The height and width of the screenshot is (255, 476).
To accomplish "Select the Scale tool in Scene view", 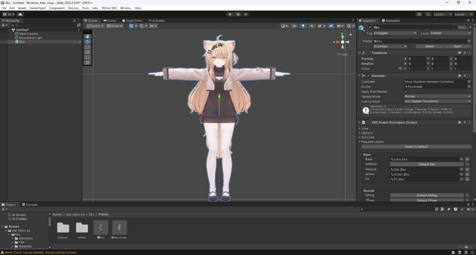I will tap(87, 52).
